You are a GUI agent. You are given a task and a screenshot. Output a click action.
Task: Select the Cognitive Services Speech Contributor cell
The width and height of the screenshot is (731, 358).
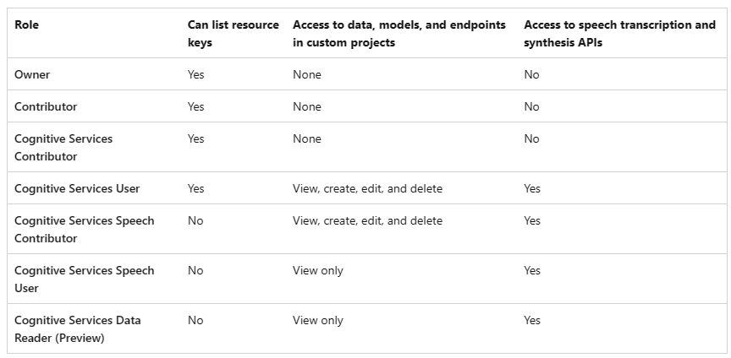pyautogui.click(x=84, y=229)
